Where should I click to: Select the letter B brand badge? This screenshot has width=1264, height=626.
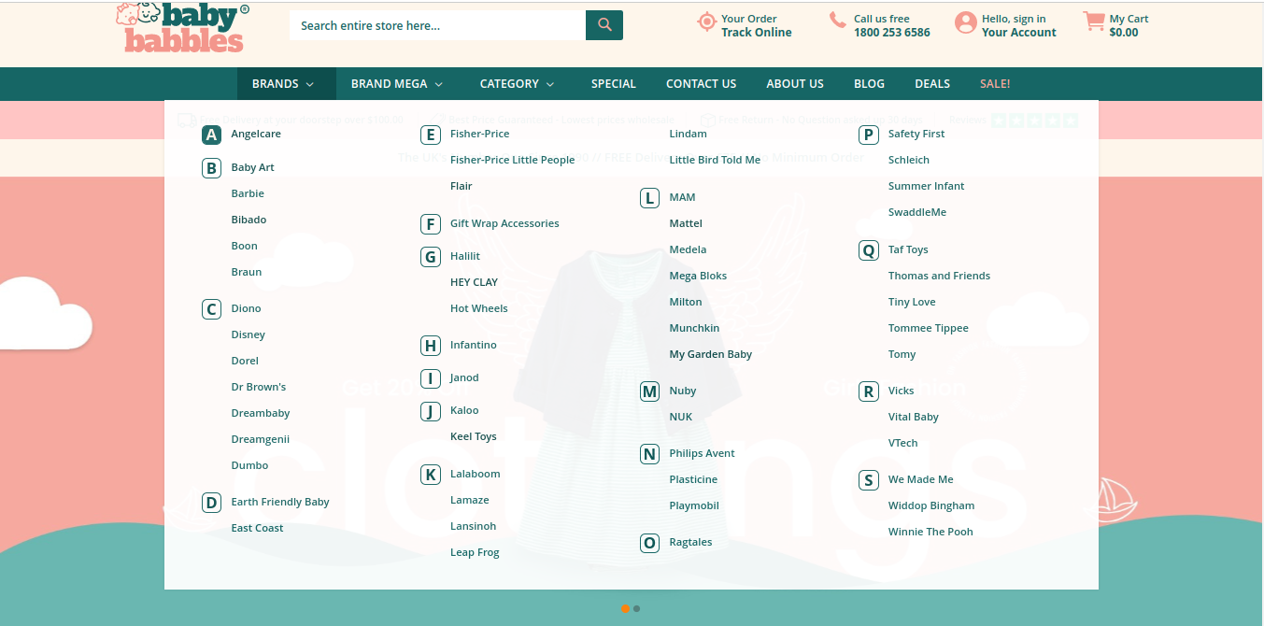click(x=212, y=168)
